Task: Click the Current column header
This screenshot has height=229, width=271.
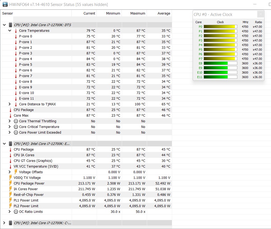Action: coord(84,13)
